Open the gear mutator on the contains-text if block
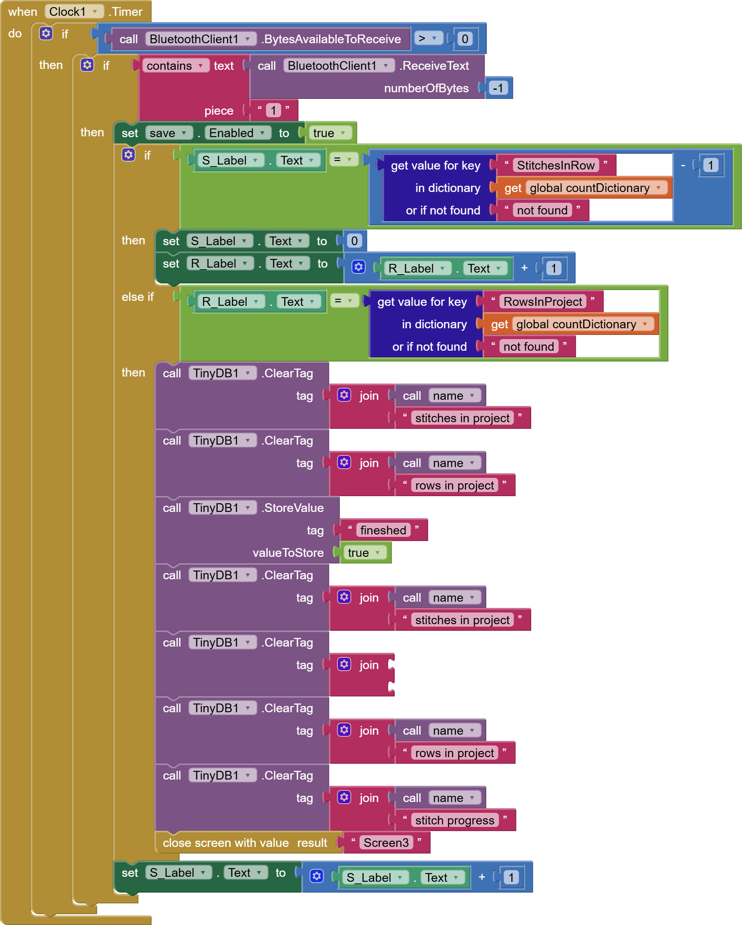This screenshot has height=925, width=742. [87, 65]
